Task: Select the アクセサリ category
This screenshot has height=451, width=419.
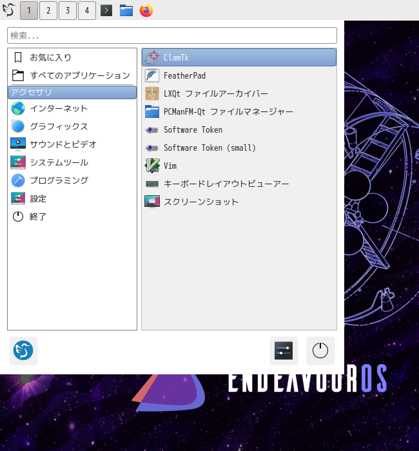Action: click(x=72, y=92)
